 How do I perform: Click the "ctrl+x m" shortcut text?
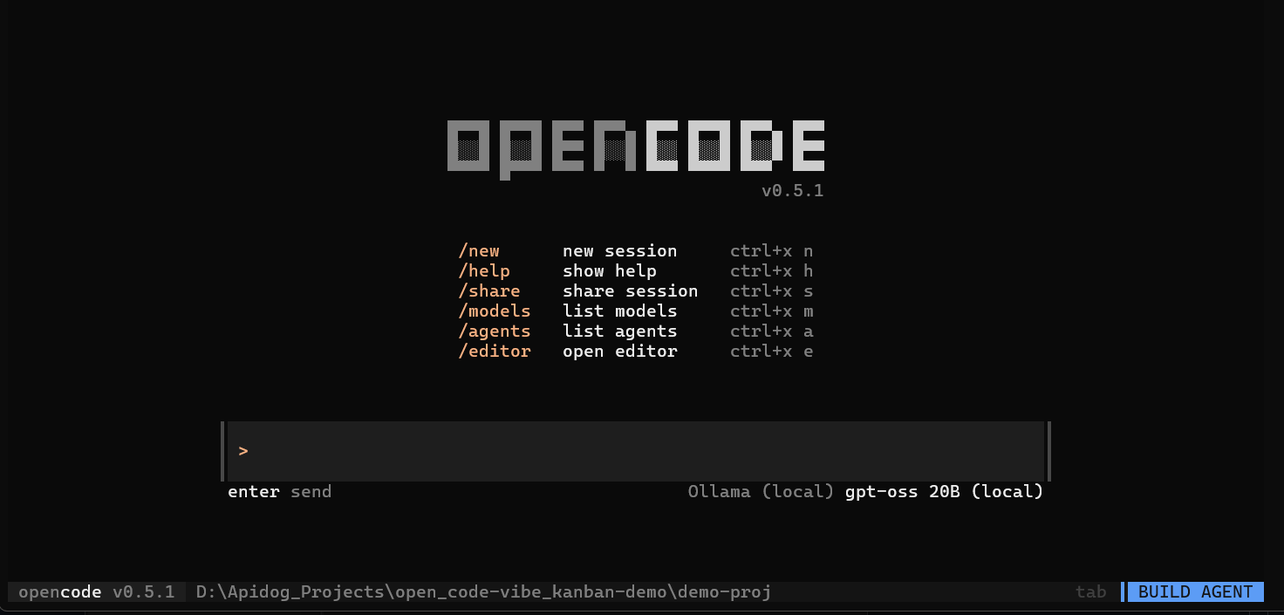pyautogui.click(x=771, y=311)
